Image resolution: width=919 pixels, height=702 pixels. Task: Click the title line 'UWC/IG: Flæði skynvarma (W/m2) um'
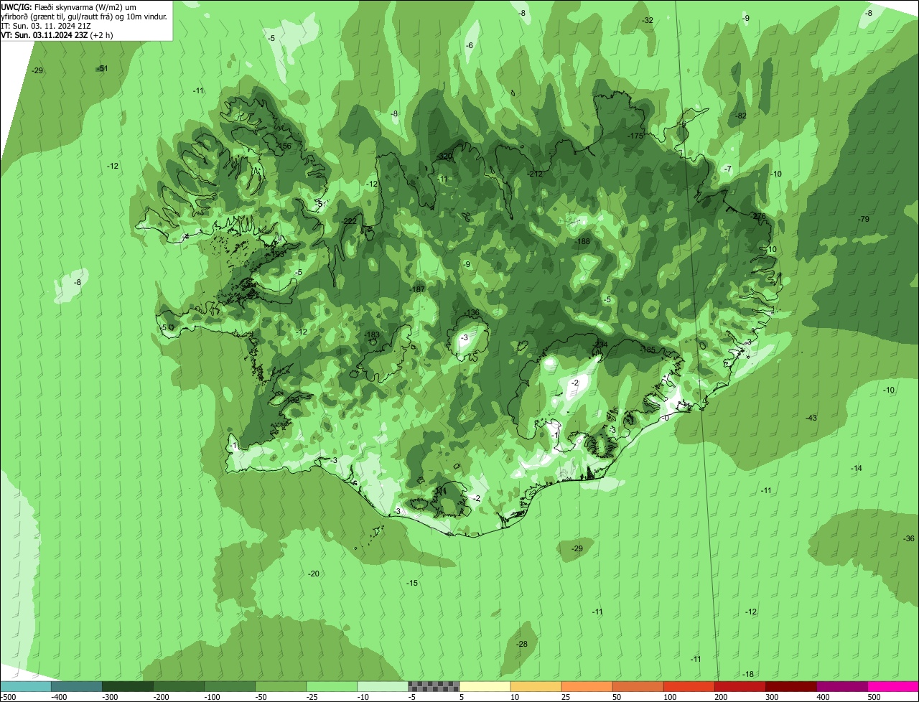point(68,6)
